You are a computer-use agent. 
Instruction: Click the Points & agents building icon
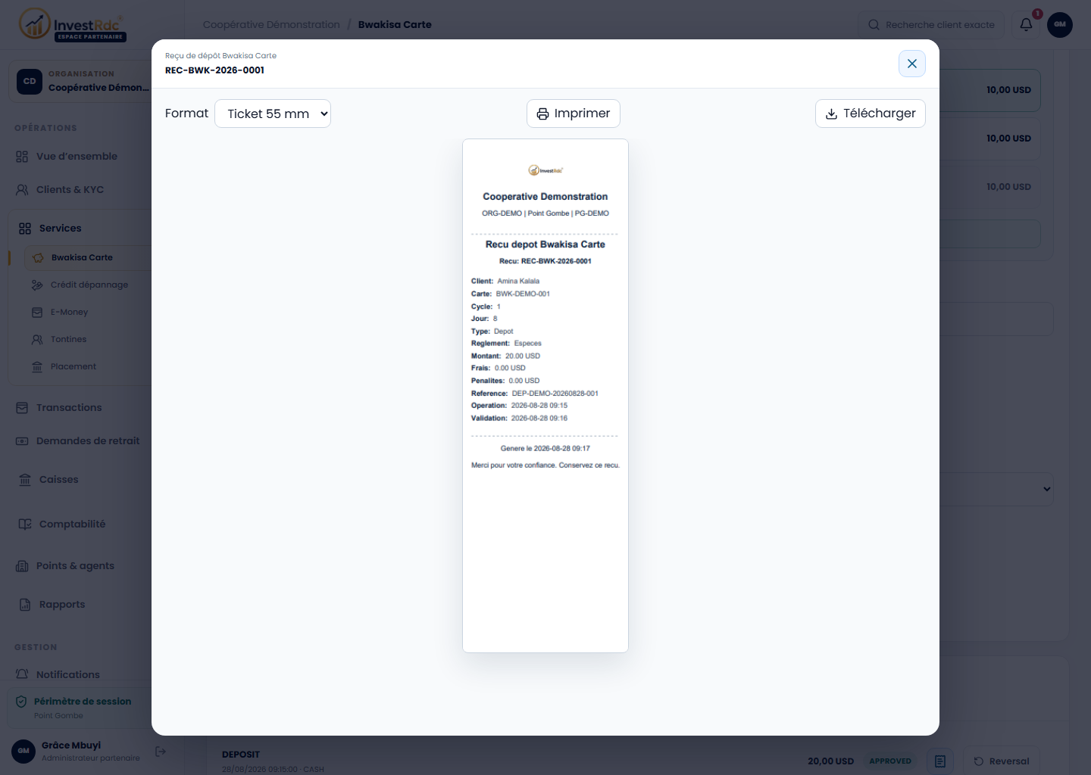tap(22, 565)
